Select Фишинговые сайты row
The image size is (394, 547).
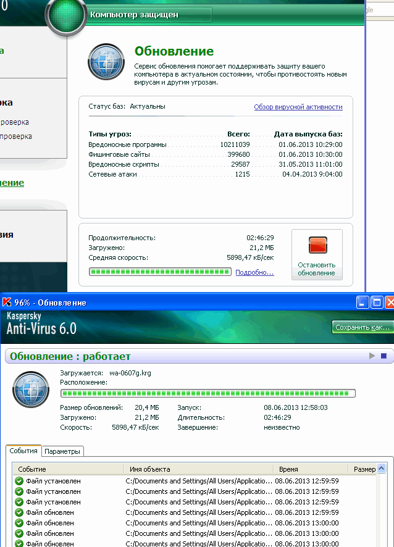pos(216,154)
